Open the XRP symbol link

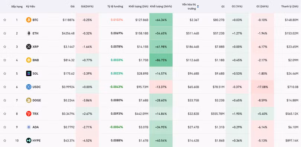pyautogui.click(x=36, y=46)
